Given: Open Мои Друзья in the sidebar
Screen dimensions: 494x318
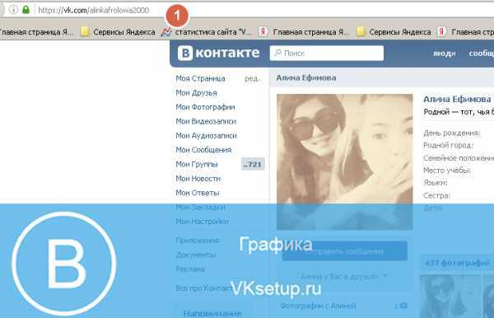Looking at the screenshot, I should point(196,93).
